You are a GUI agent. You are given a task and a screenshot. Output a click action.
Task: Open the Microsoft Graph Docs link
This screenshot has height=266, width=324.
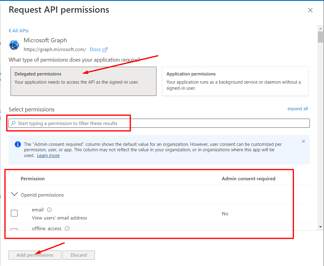(95, 50)
